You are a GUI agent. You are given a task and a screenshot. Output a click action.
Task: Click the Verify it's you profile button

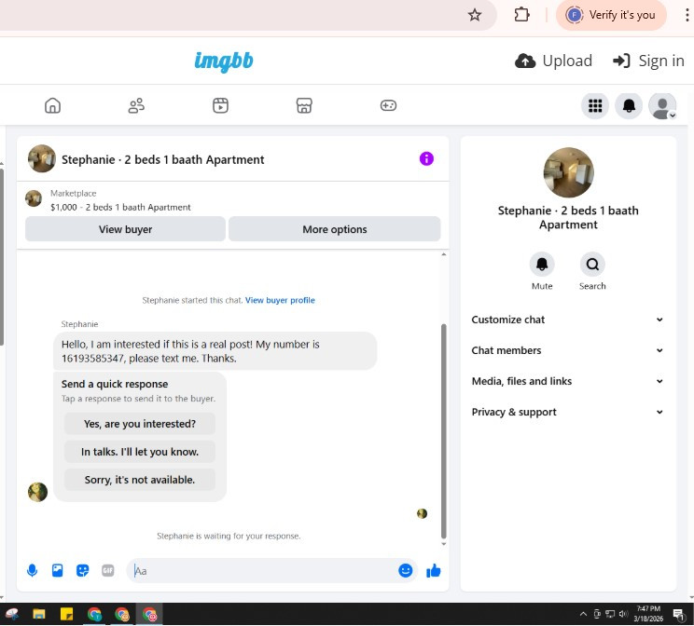click(x=611, y=15)
